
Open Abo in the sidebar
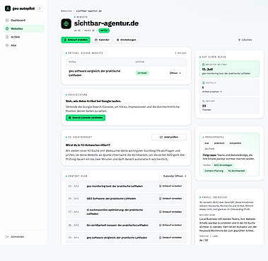[24, 45]
